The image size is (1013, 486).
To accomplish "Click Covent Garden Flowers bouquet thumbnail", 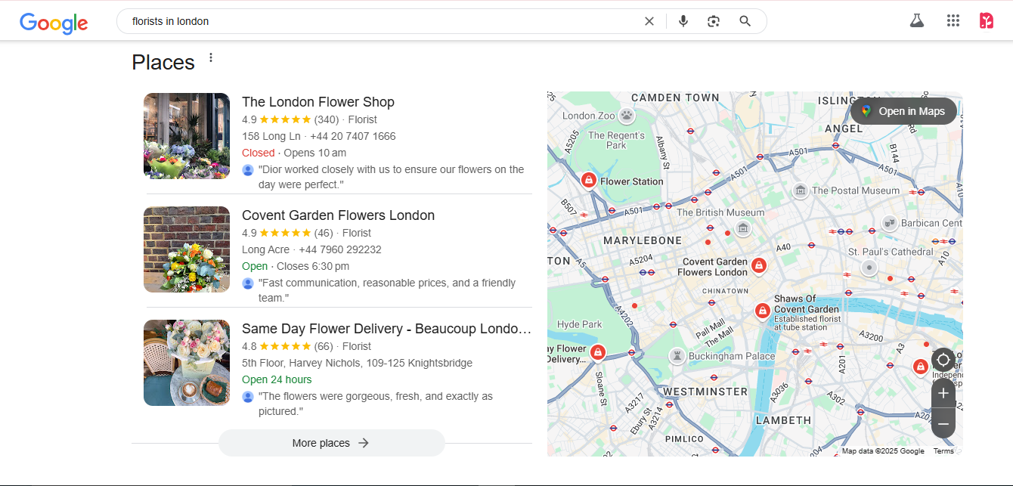I will (x=187, y=249).
